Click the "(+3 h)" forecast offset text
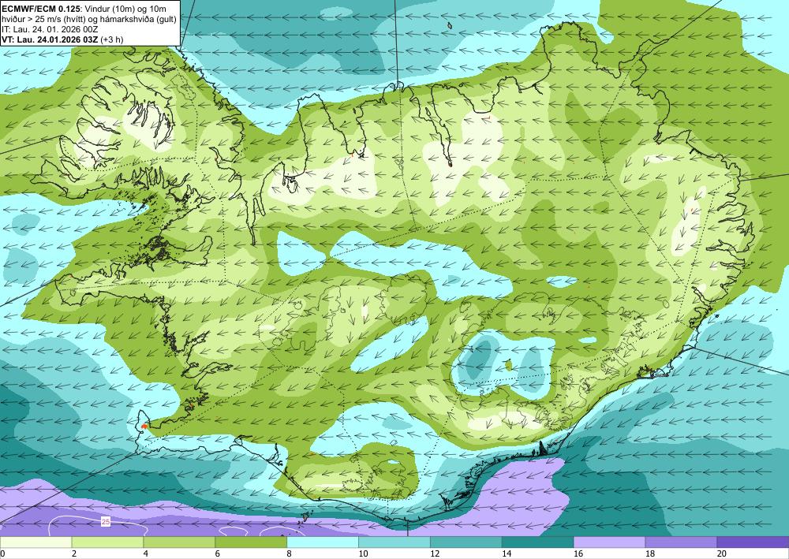Screen dimensions: 789x559 [x=112, y=39]
